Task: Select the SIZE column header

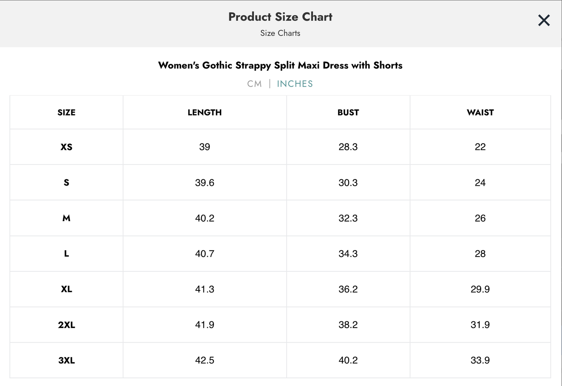Action: [66, 112]
